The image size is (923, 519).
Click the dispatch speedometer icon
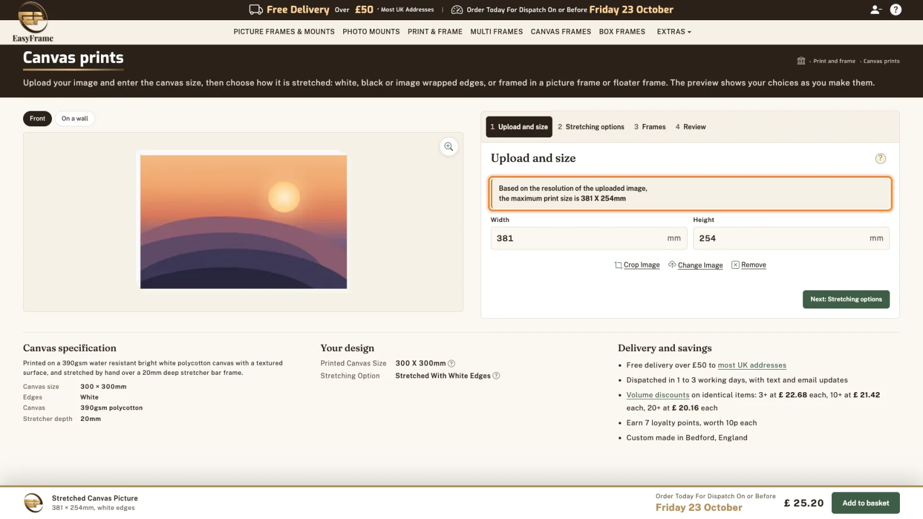tap(457, 10)
